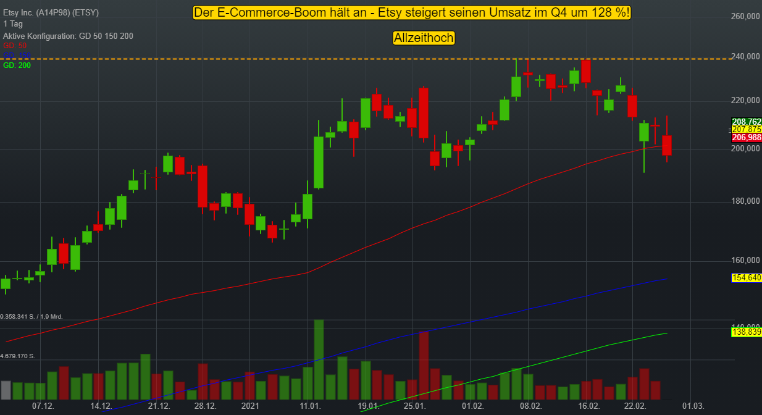Image resolution: width=762 pixels, height=415 pixels.
Task: Click the '22.02.' date axis label
Action: coord(635,406)
